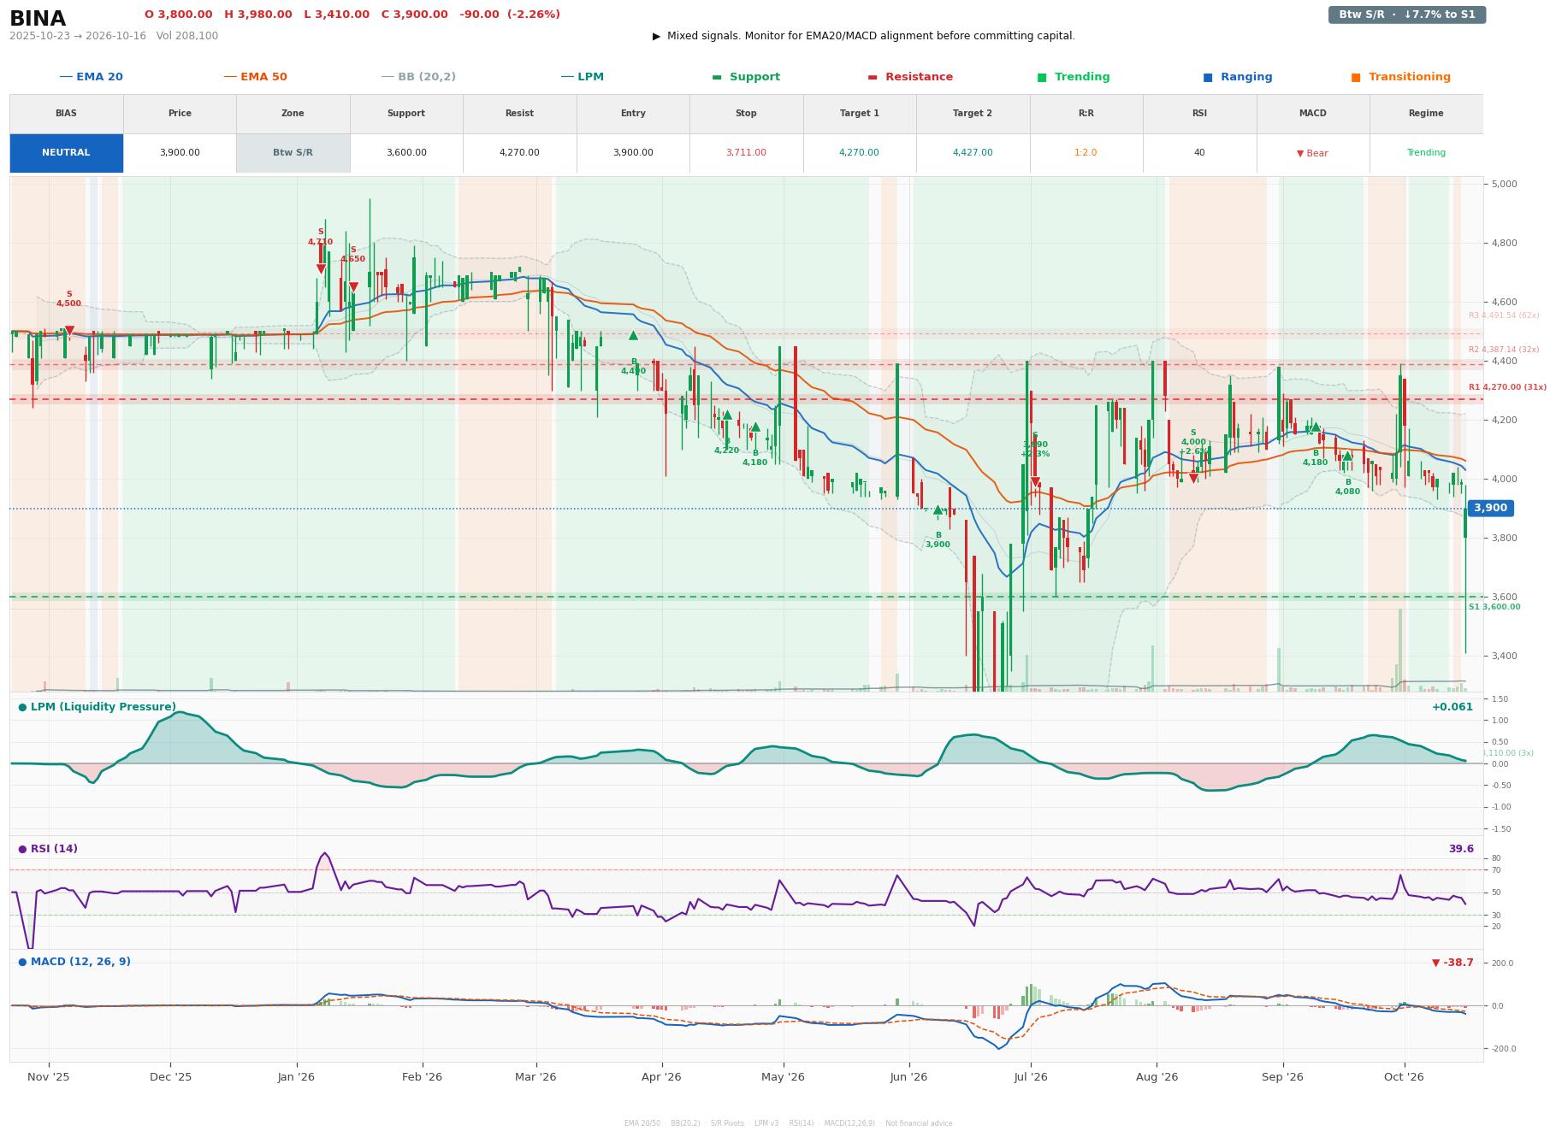Click the play triangle before Mixed signals

[x=657, y=36]
